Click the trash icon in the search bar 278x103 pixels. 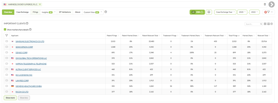(x=265, y=4)
